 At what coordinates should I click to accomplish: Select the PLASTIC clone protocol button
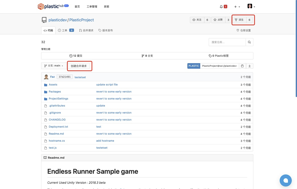pos(194,66)
